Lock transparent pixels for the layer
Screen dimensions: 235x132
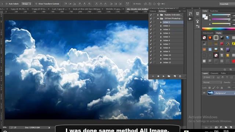(x=210, y=88)
